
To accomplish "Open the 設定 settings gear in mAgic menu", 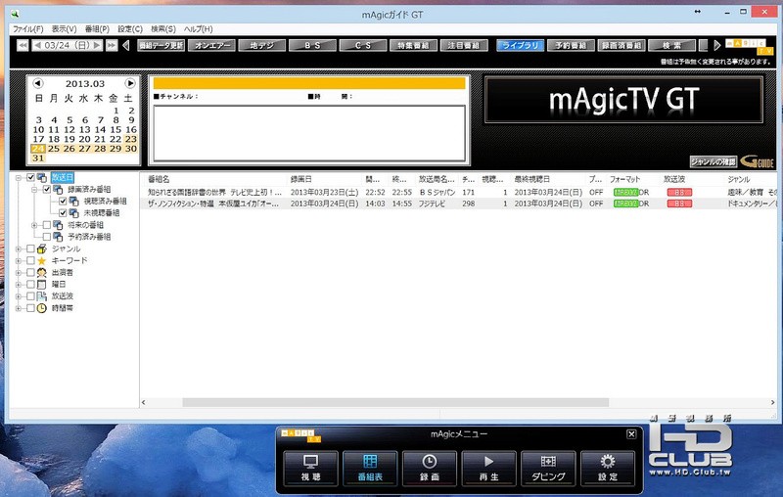I will point(608,468).
